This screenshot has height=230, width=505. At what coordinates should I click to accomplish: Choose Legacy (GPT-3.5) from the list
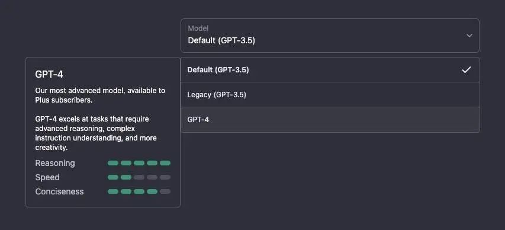click(x=330, y=94)
